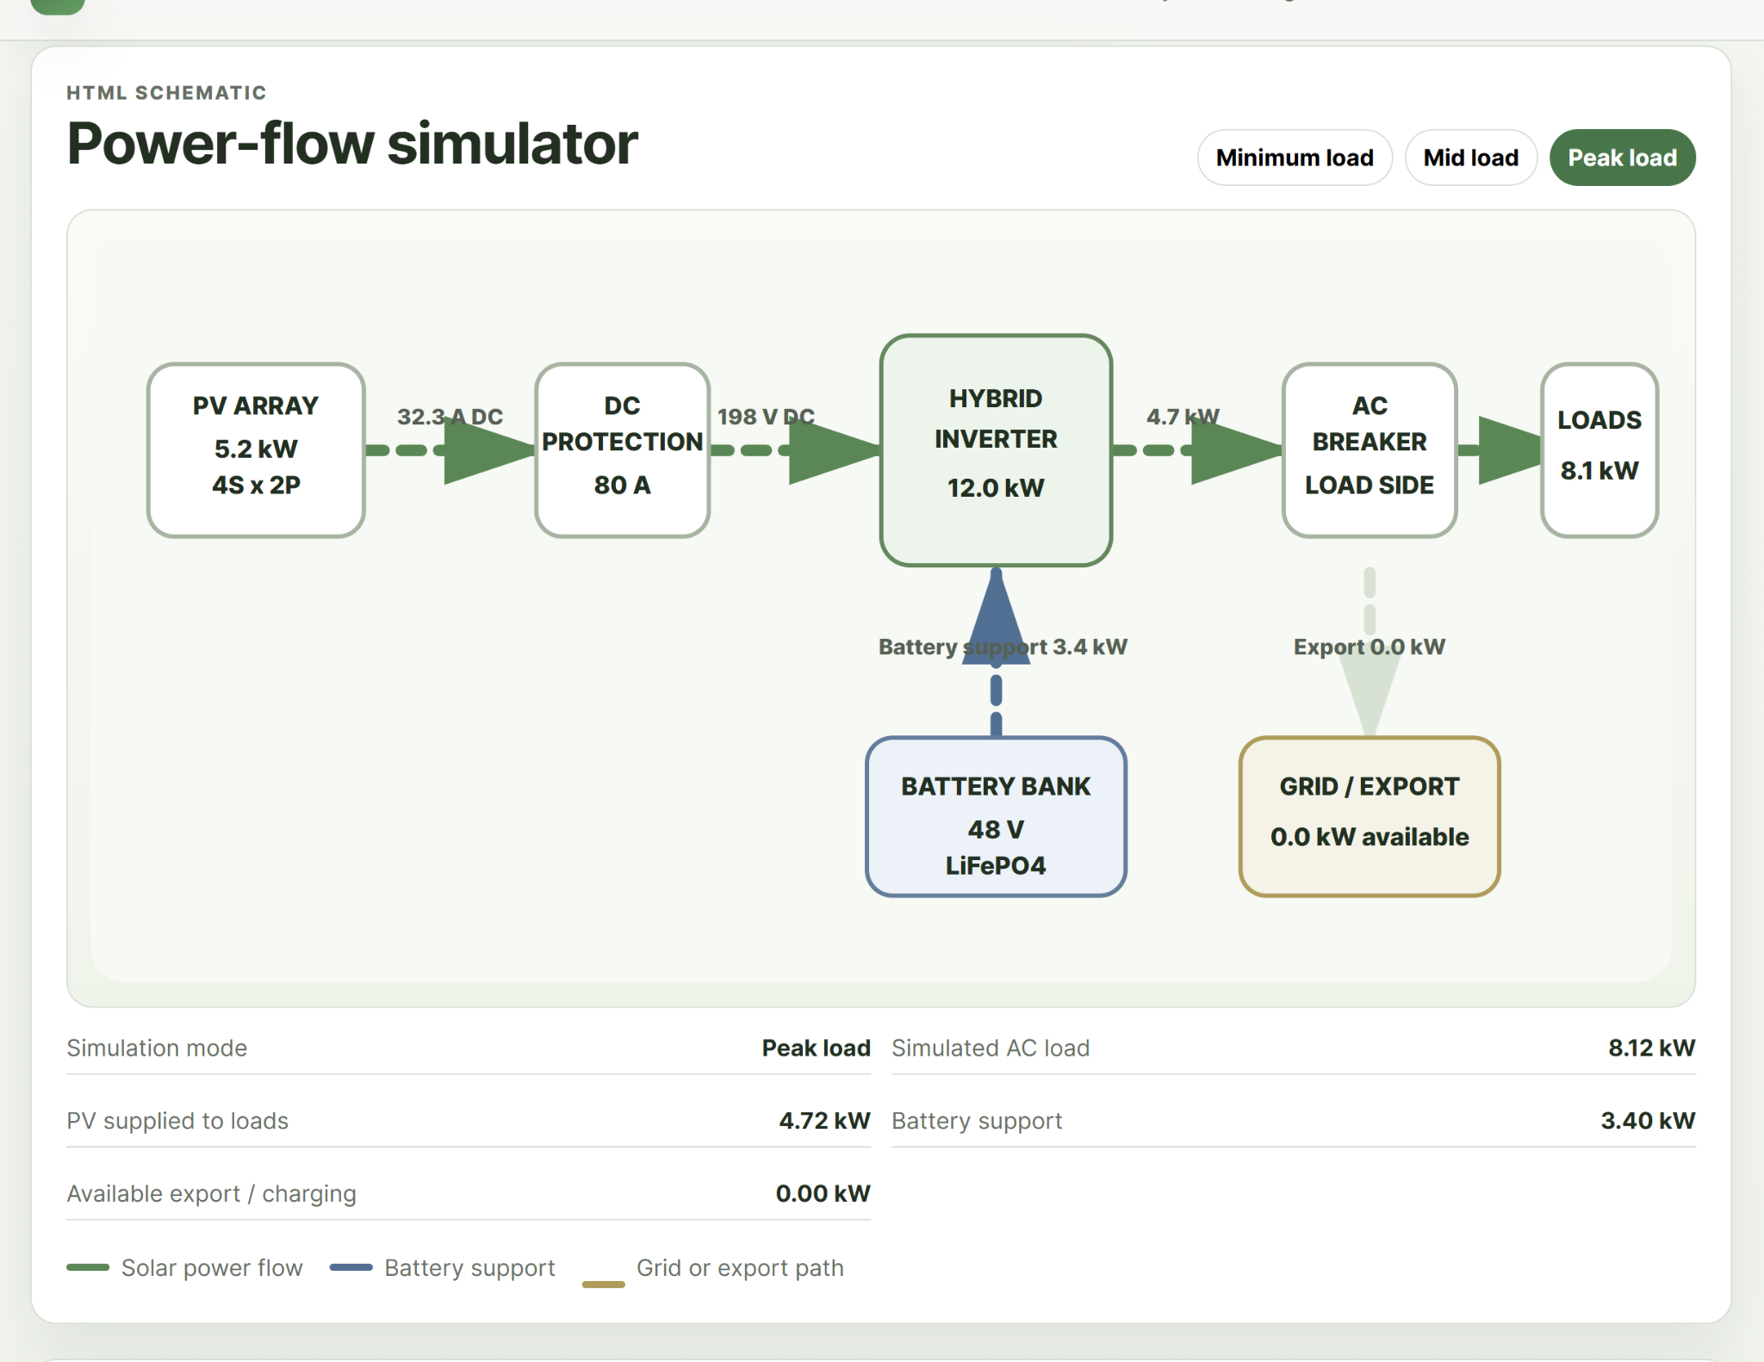Click the Battery support 3.4 kW label
The image size is (1764, 1362).
pos(1003,647)
